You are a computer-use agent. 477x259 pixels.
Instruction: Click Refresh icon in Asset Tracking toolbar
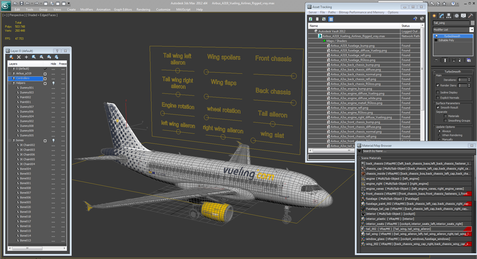(x=311, y=19)
